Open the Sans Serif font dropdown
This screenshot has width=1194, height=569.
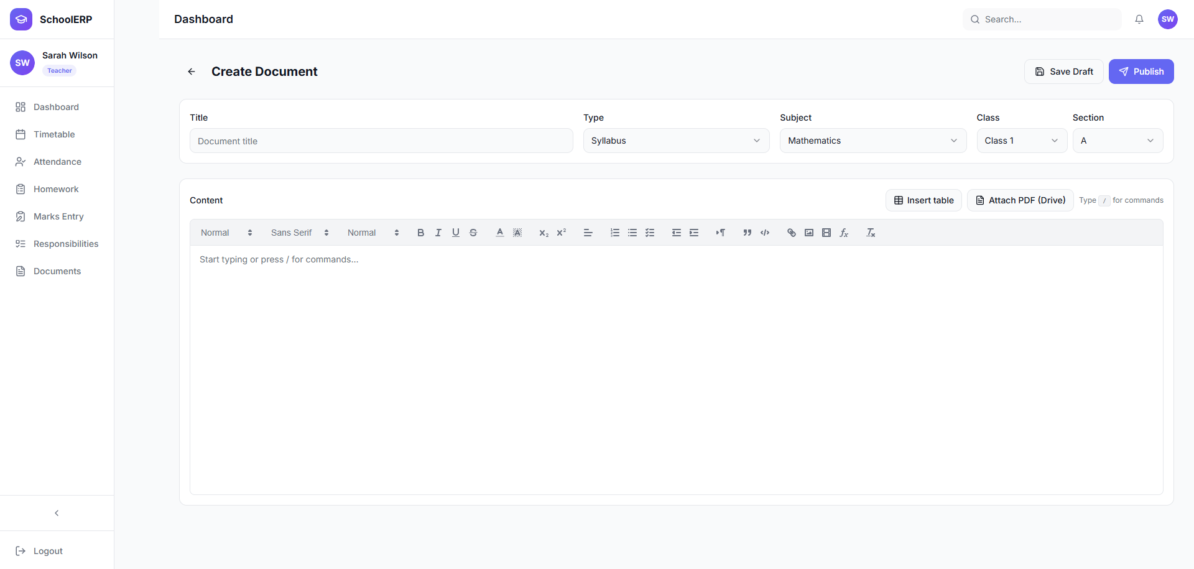[x=300, y=233]
